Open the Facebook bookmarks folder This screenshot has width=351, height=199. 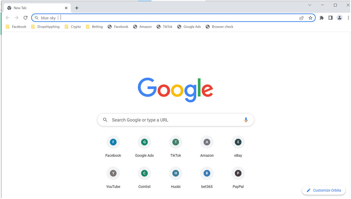[16, 26]
